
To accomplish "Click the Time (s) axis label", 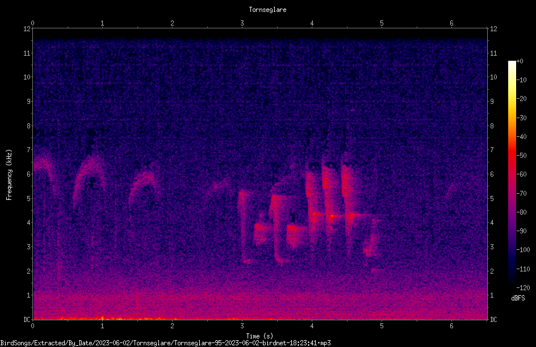I will coord(259,336).
